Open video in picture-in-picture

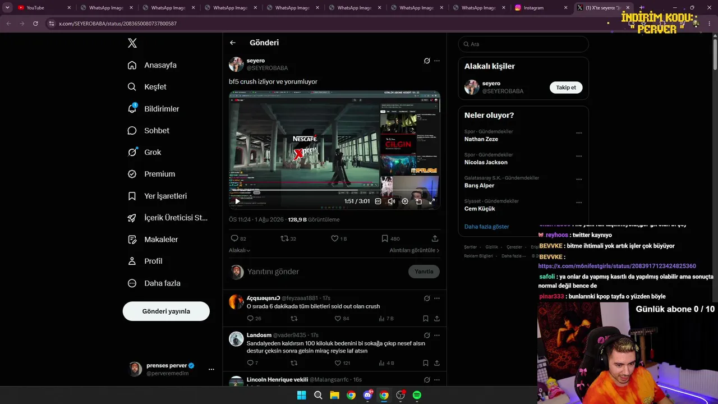pyautogui.click(x=418, y=201)
